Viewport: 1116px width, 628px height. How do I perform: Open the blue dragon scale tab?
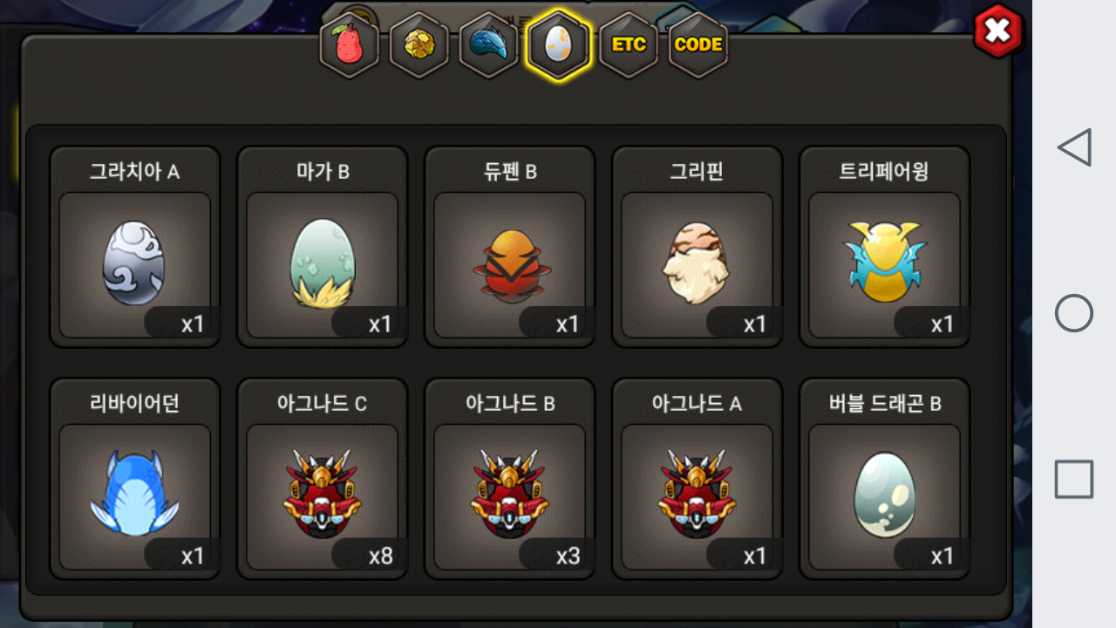point(489,45)
